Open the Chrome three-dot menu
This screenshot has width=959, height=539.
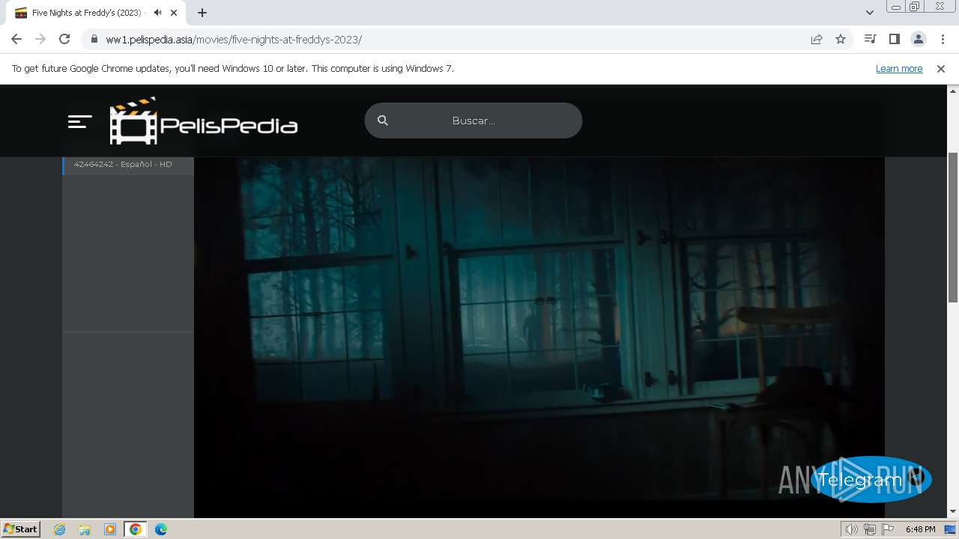[943, 39]
